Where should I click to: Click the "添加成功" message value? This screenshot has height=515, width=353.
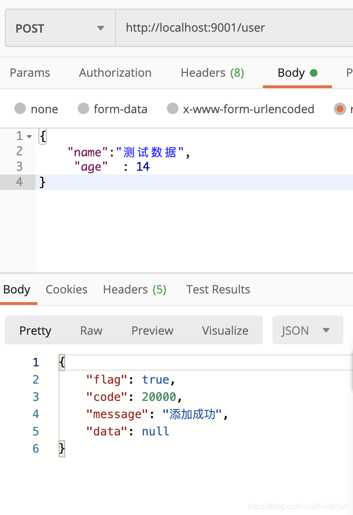pyautogui.click(x=192, y=414)
